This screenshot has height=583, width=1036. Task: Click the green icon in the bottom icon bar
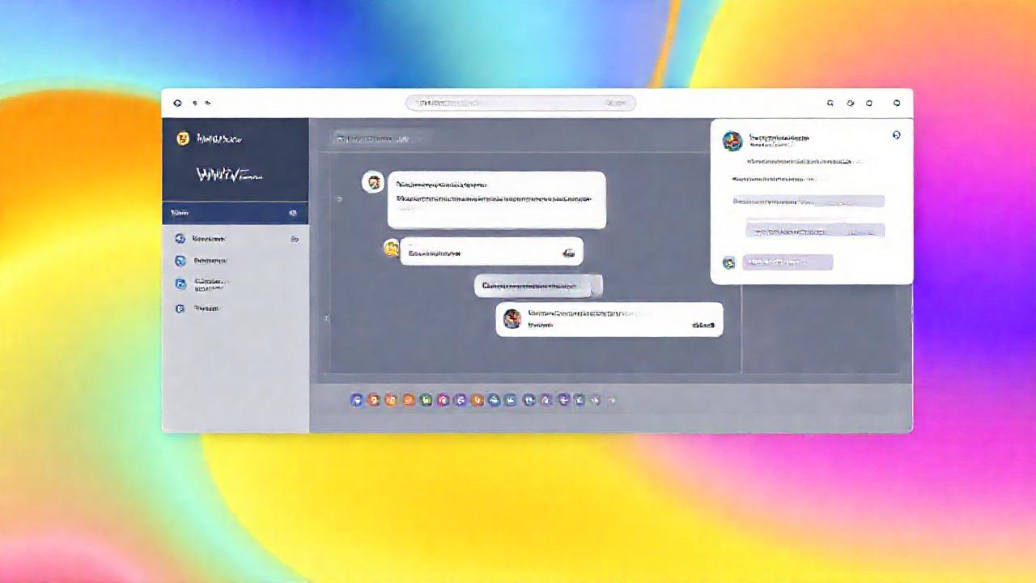pyautogui.click(x=426, y=400)
